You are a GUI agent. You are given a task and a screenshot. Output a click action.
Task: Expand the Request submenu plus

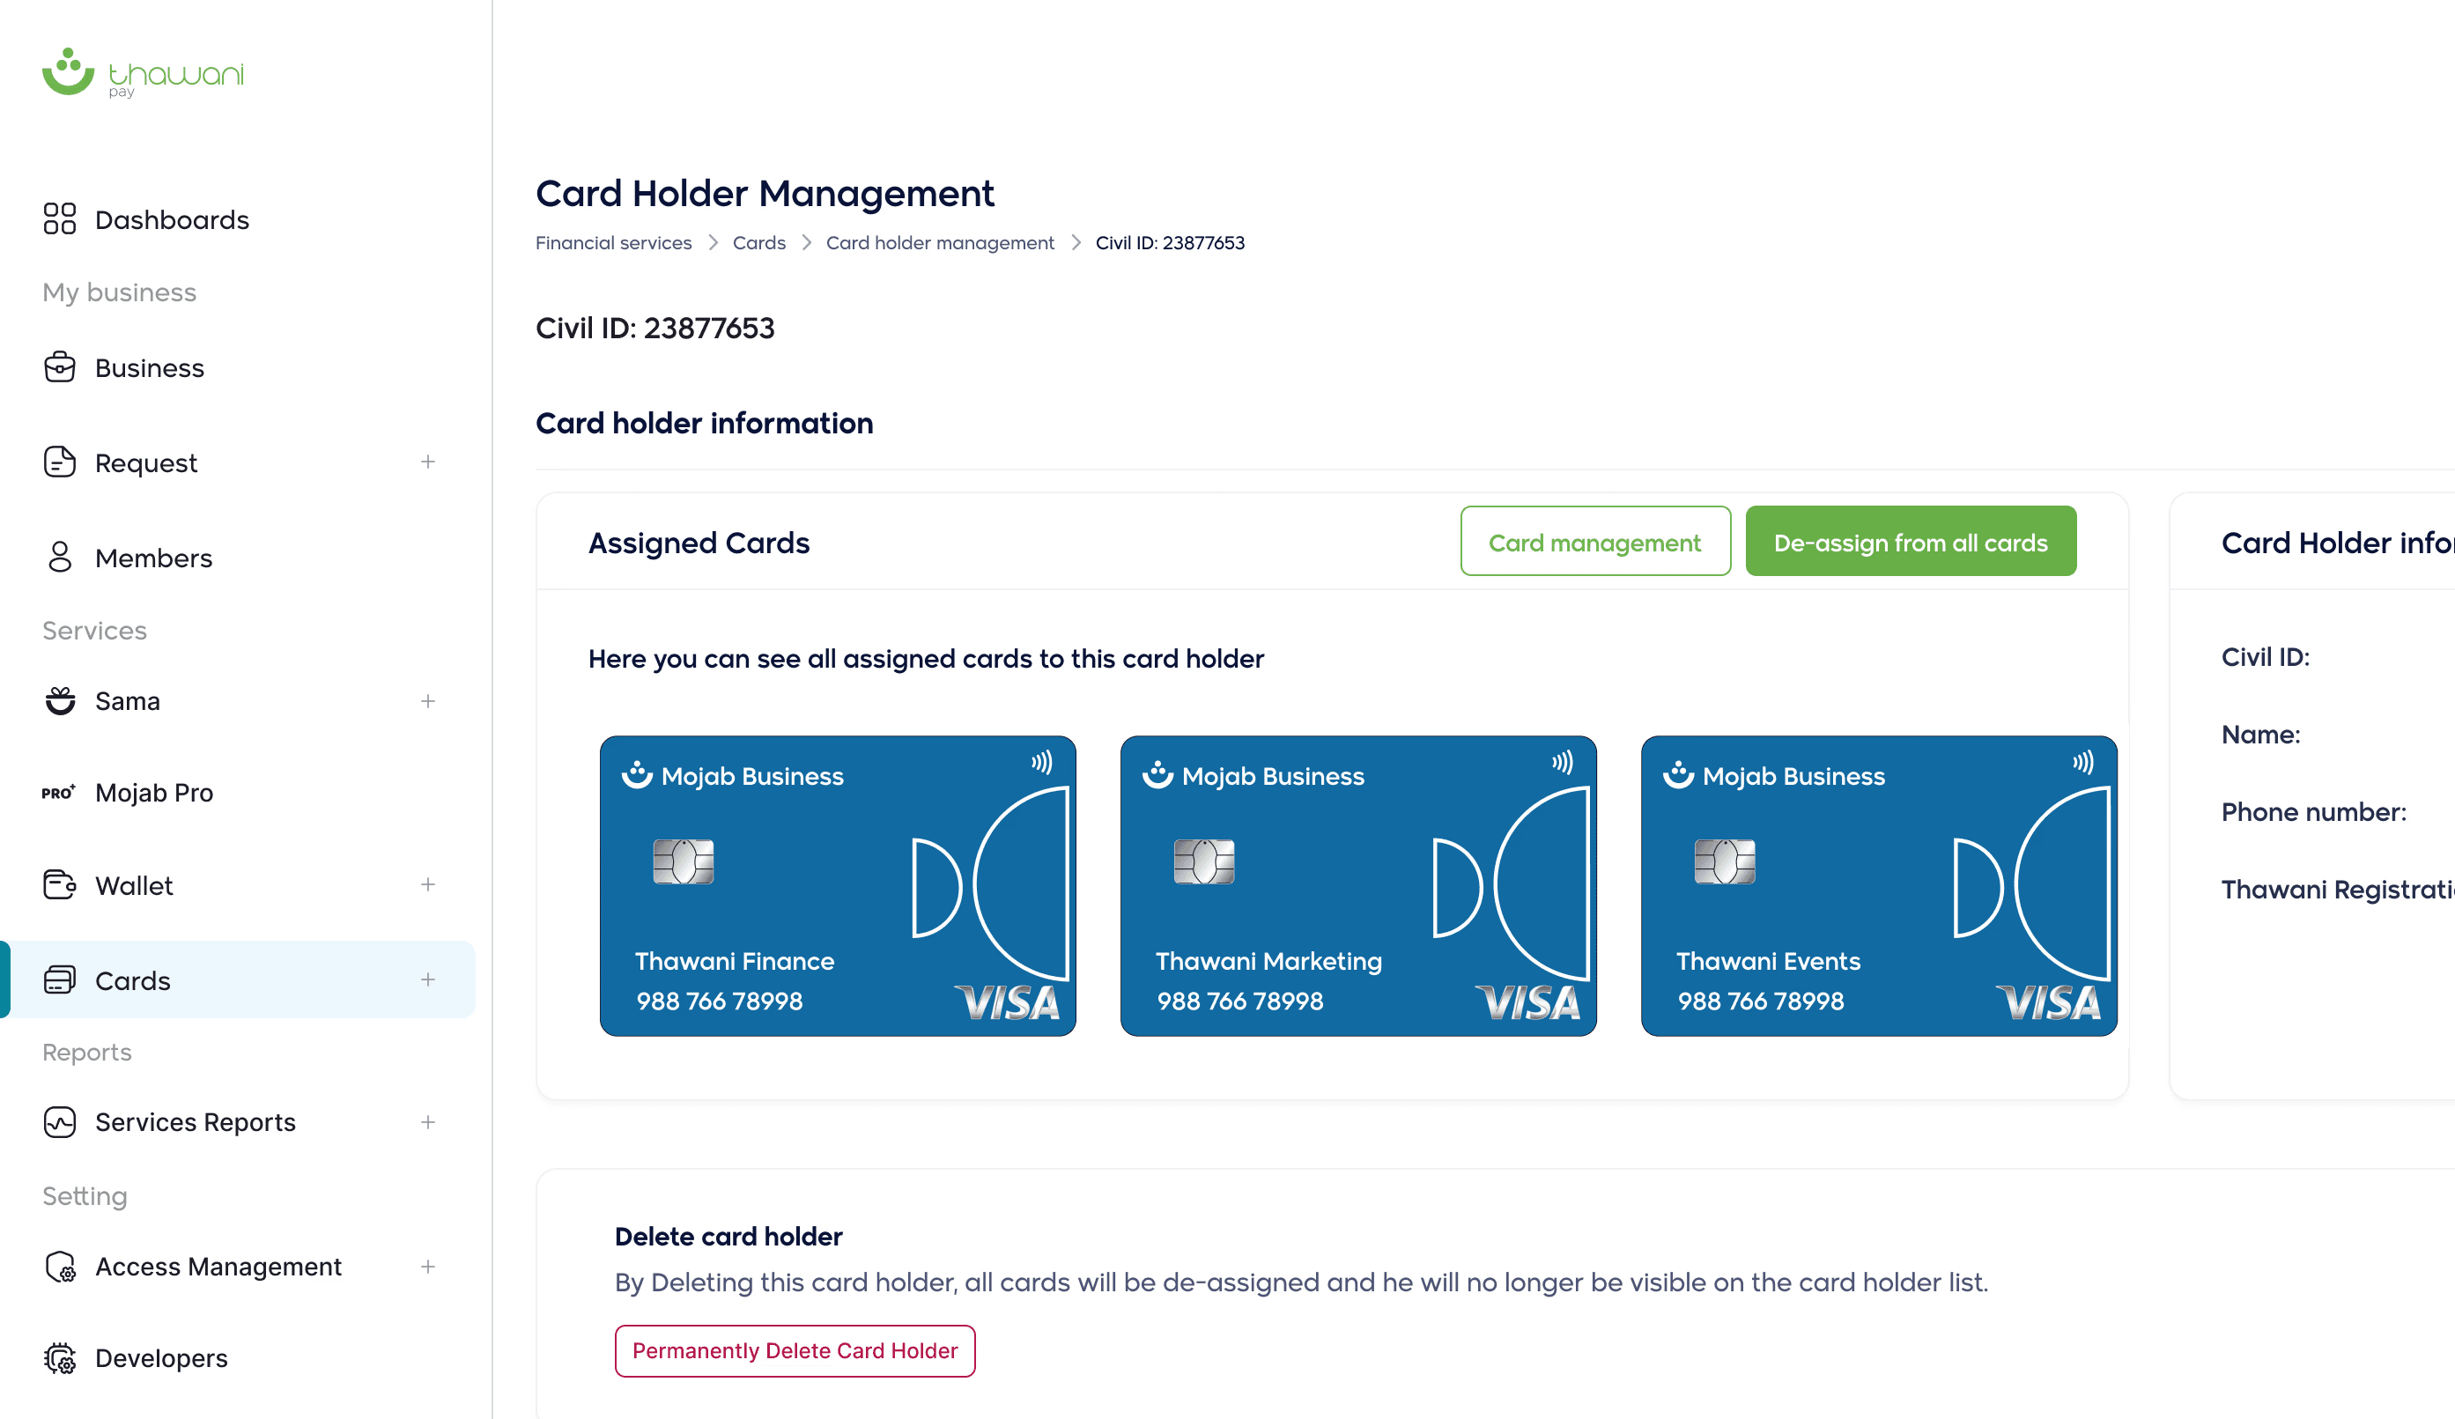[428, 462]
